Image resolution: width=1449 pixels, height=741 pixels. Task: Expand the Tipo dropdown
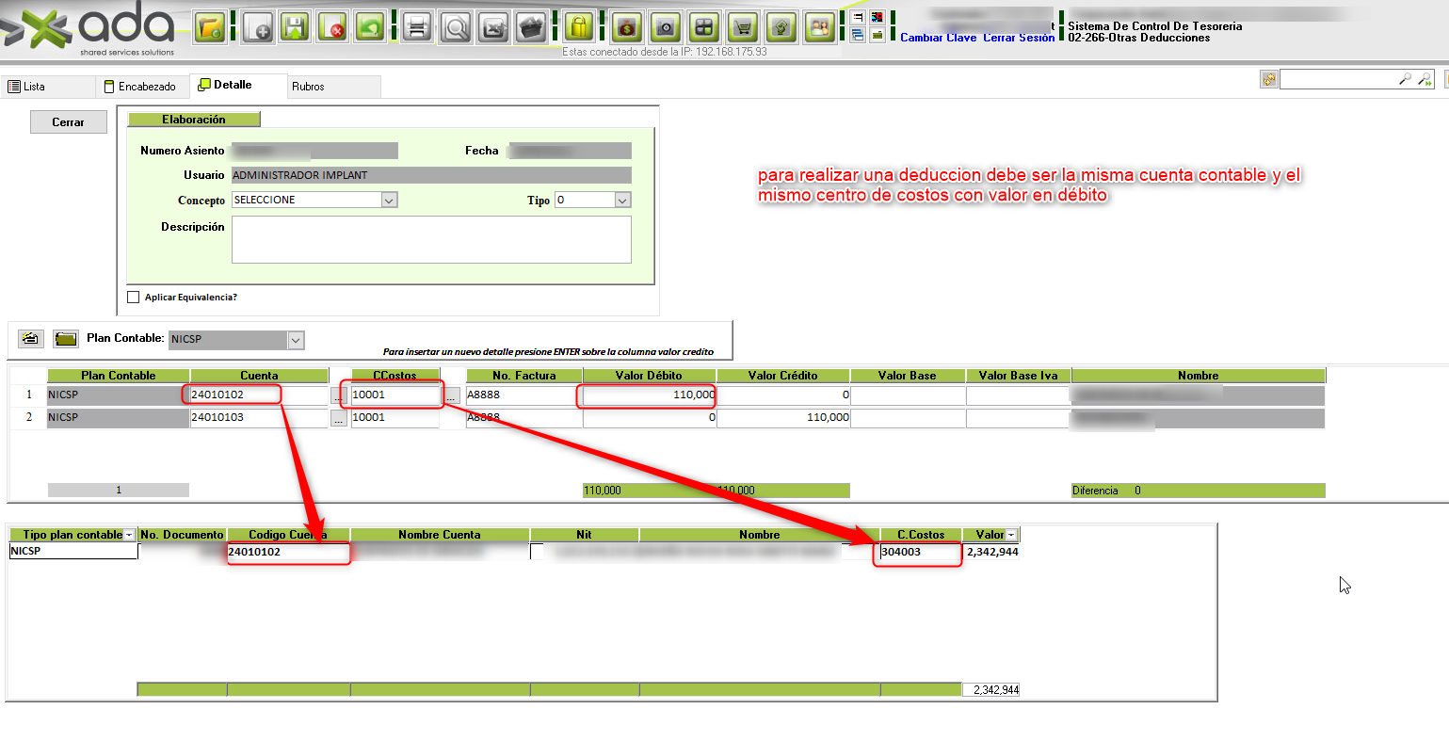[x=621, y=201]
